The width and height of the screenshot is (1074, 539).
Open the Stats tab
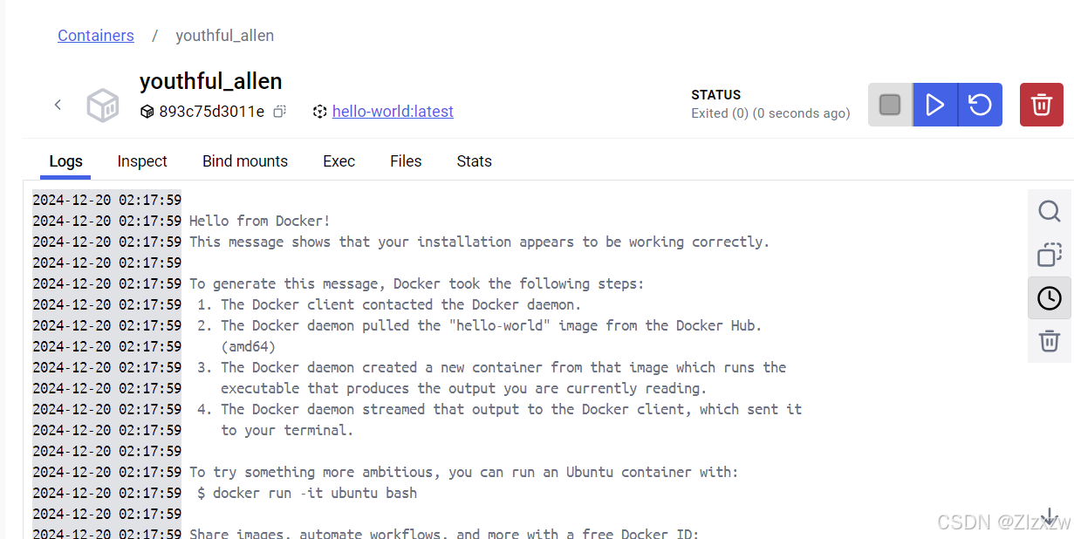click(474, 161)
